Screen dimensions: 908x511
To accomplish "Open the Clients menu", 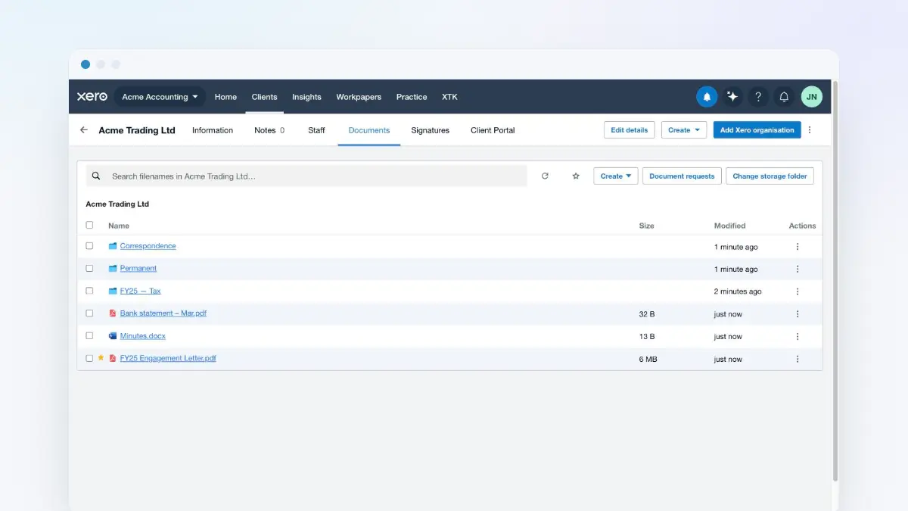I will point(265,97).
